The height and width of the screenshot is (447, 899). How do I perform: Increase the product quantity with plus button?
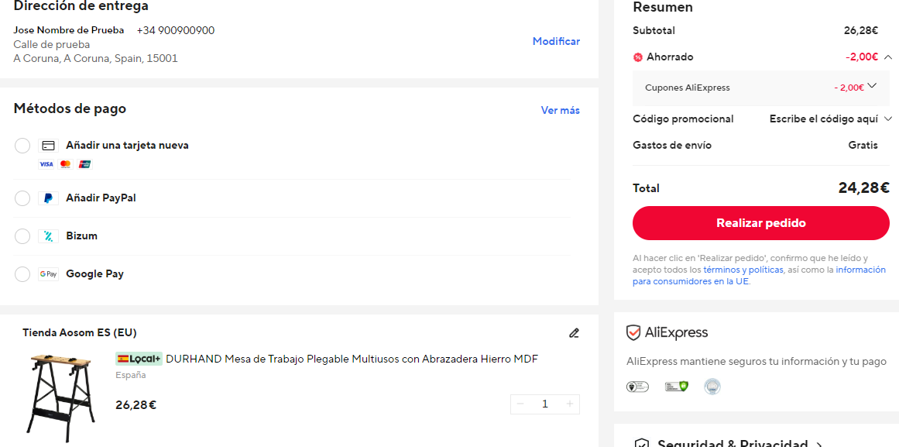click(570, 404)
